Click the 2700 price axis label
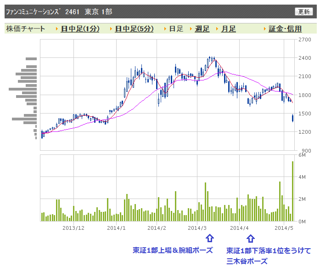The height and width of the screenshot is (273, 320). click(305, 40)
